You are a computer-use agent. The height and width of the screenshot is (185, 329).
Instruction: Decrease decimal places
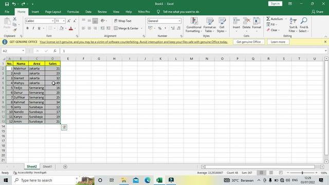click(178, 28)
